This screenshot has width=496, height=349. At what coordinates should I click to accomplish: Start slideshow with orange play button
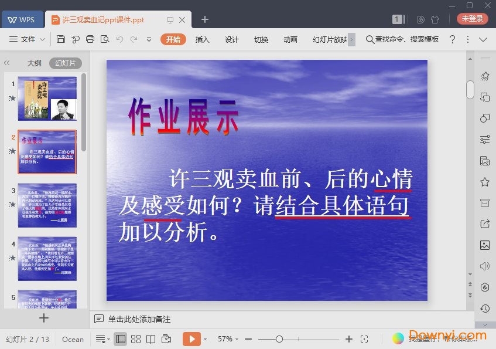pyautogui.click(x=191, y=339)
